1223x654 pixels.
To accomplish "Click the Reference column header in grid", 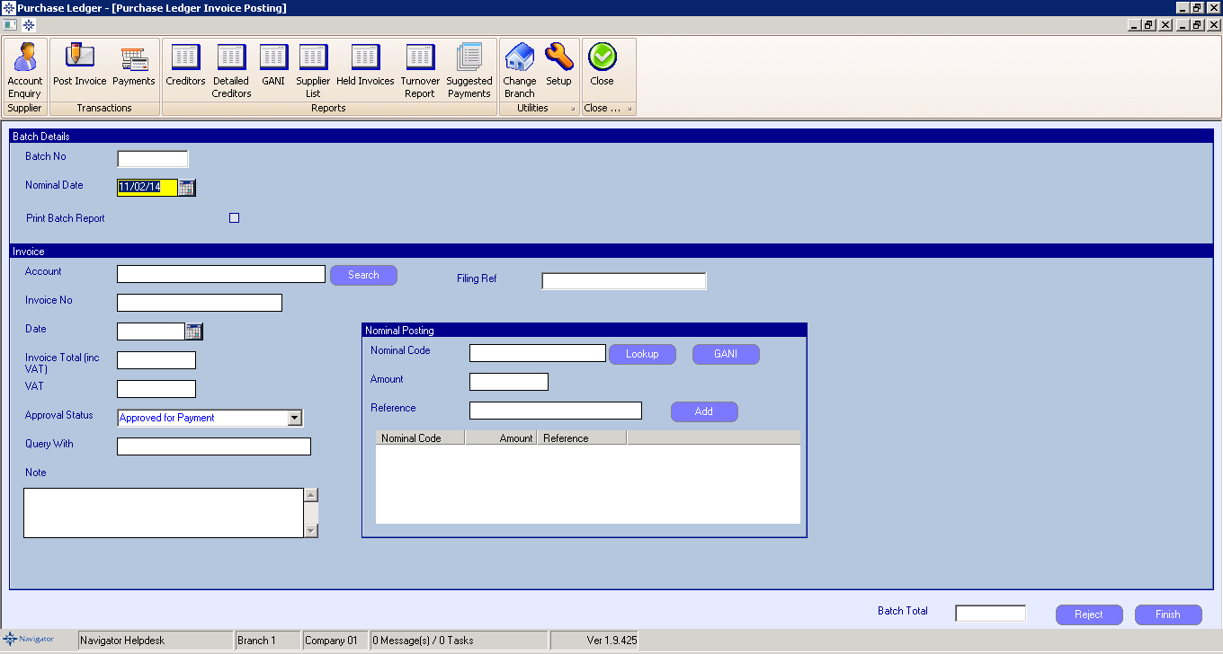I will tap(582, 438).
